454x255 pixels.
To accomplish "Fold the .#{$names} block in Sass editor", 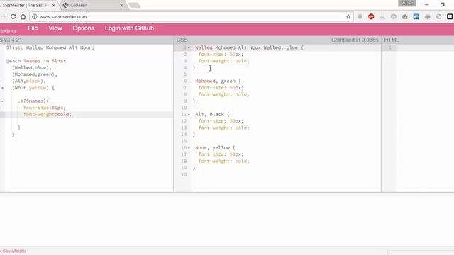I will pos(3,101).
